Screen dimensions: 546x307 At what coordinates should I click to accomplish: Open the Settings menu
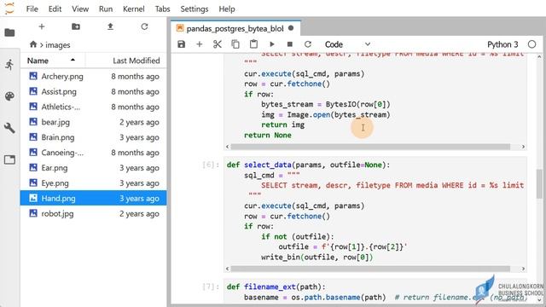195,9
